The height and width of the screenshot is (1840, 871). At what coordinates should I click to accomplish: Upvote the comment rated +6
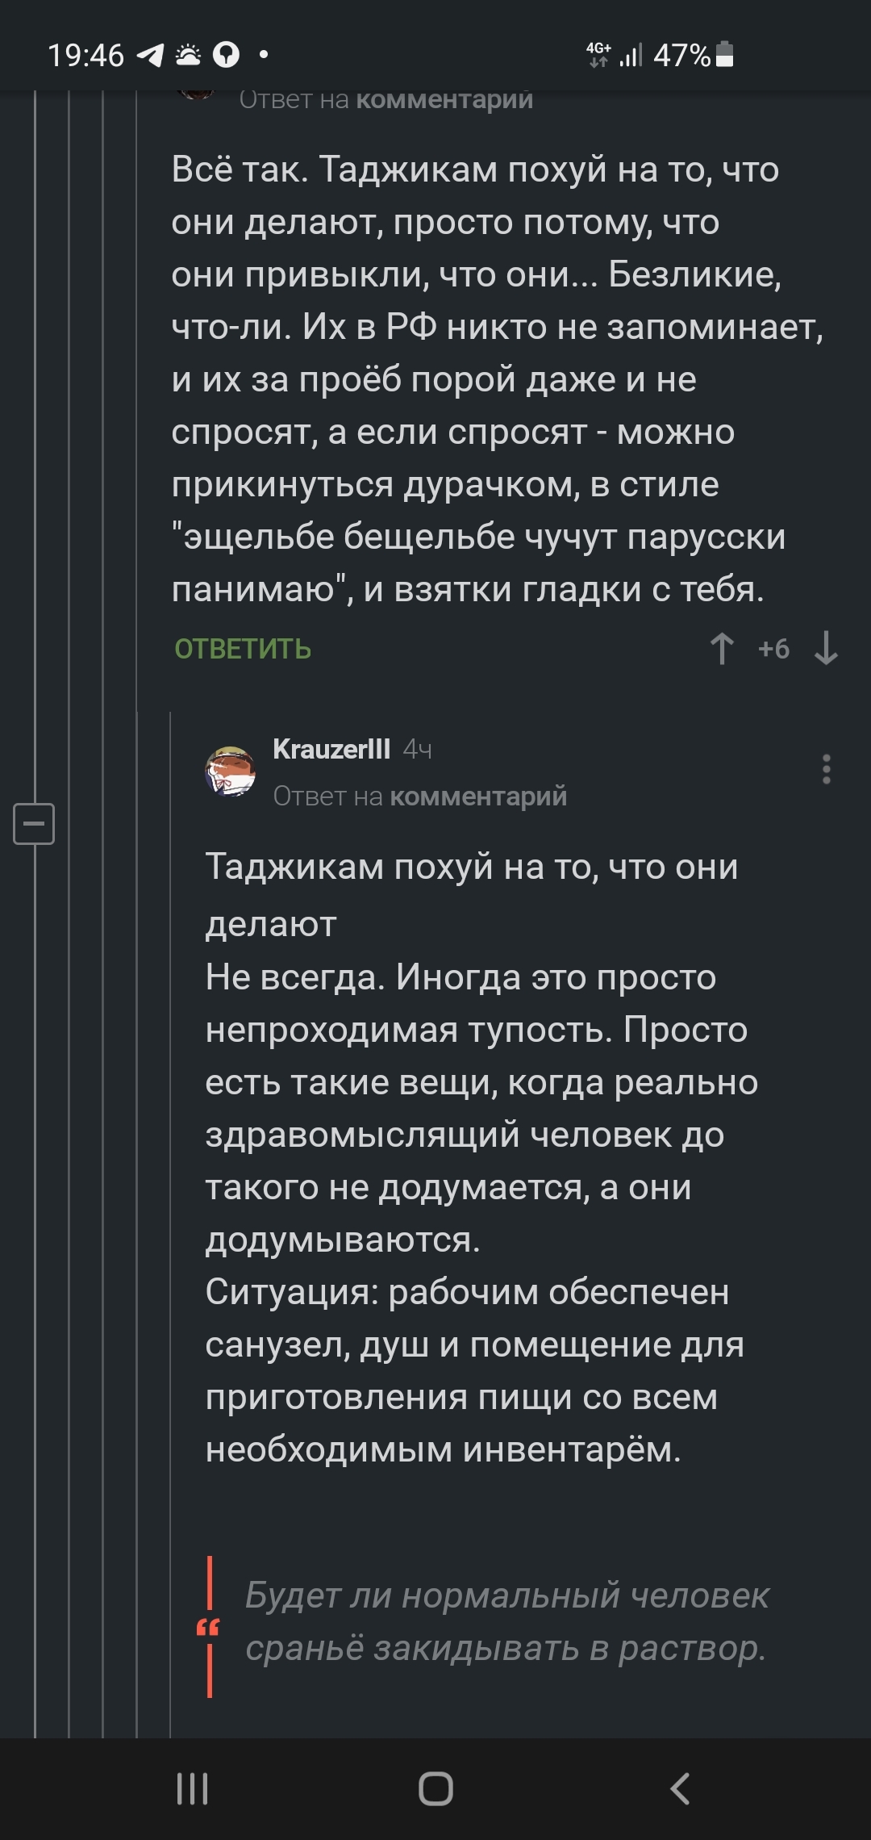(722, 649)
